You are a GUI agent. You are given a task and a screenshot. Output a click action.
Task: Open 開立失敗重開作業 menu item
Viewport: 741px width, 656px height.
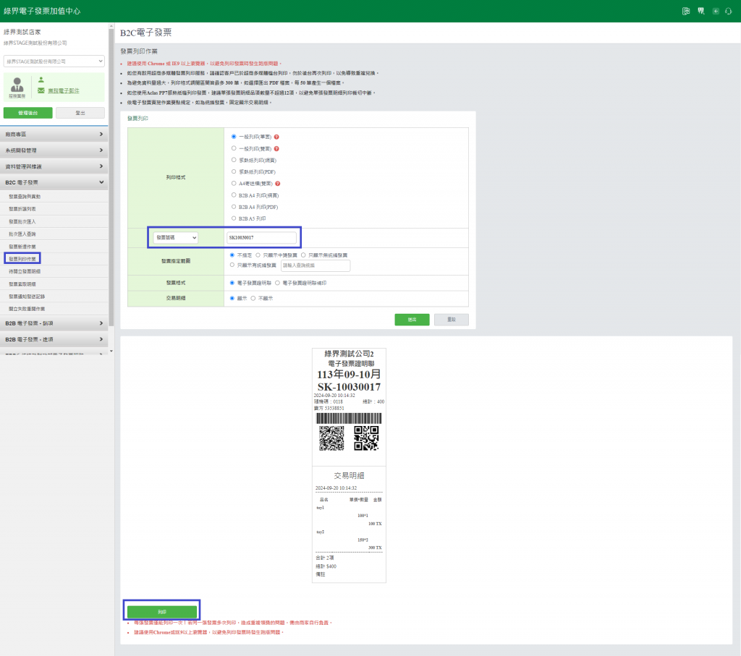tap(27, 309)
